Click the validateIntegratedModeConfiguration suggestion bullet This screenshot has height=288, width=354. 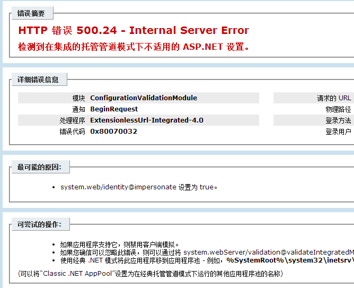207,252
